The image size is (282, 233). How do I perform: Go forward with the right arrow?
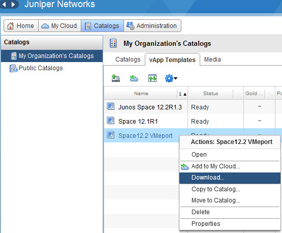point(13,4)
